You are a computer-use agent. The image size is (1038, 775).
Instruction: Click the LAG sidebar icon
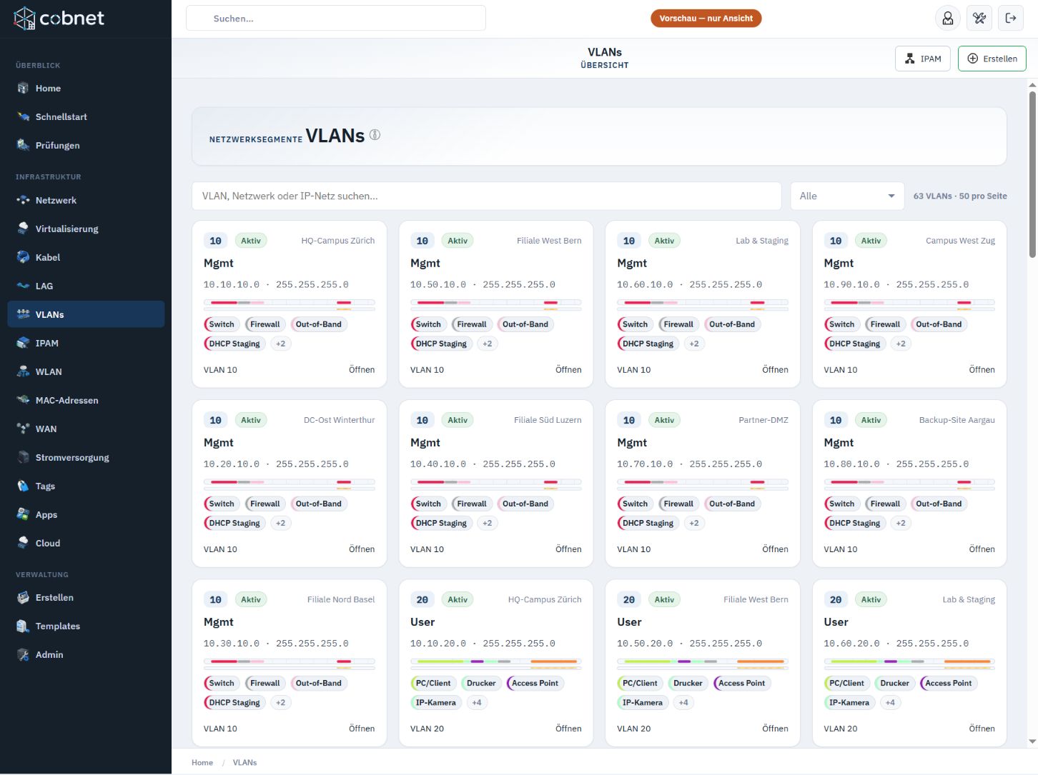[x=23, y=286]
